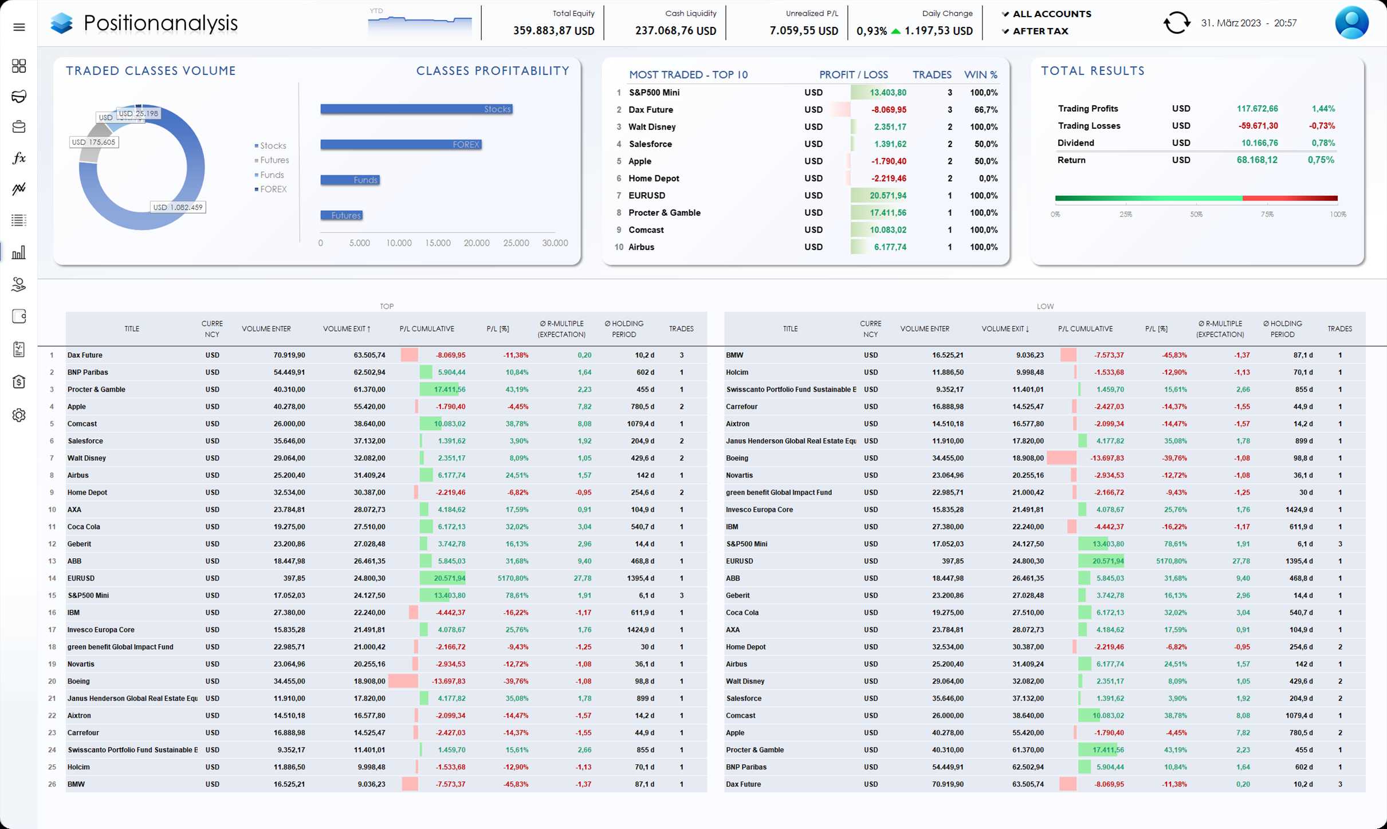The image size is (1387, 829).
Task: Select Invesco Europa Core row in LOW table
Action: 1045,510
